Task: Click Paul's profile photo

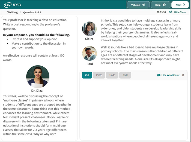Action: pos(89,54)
